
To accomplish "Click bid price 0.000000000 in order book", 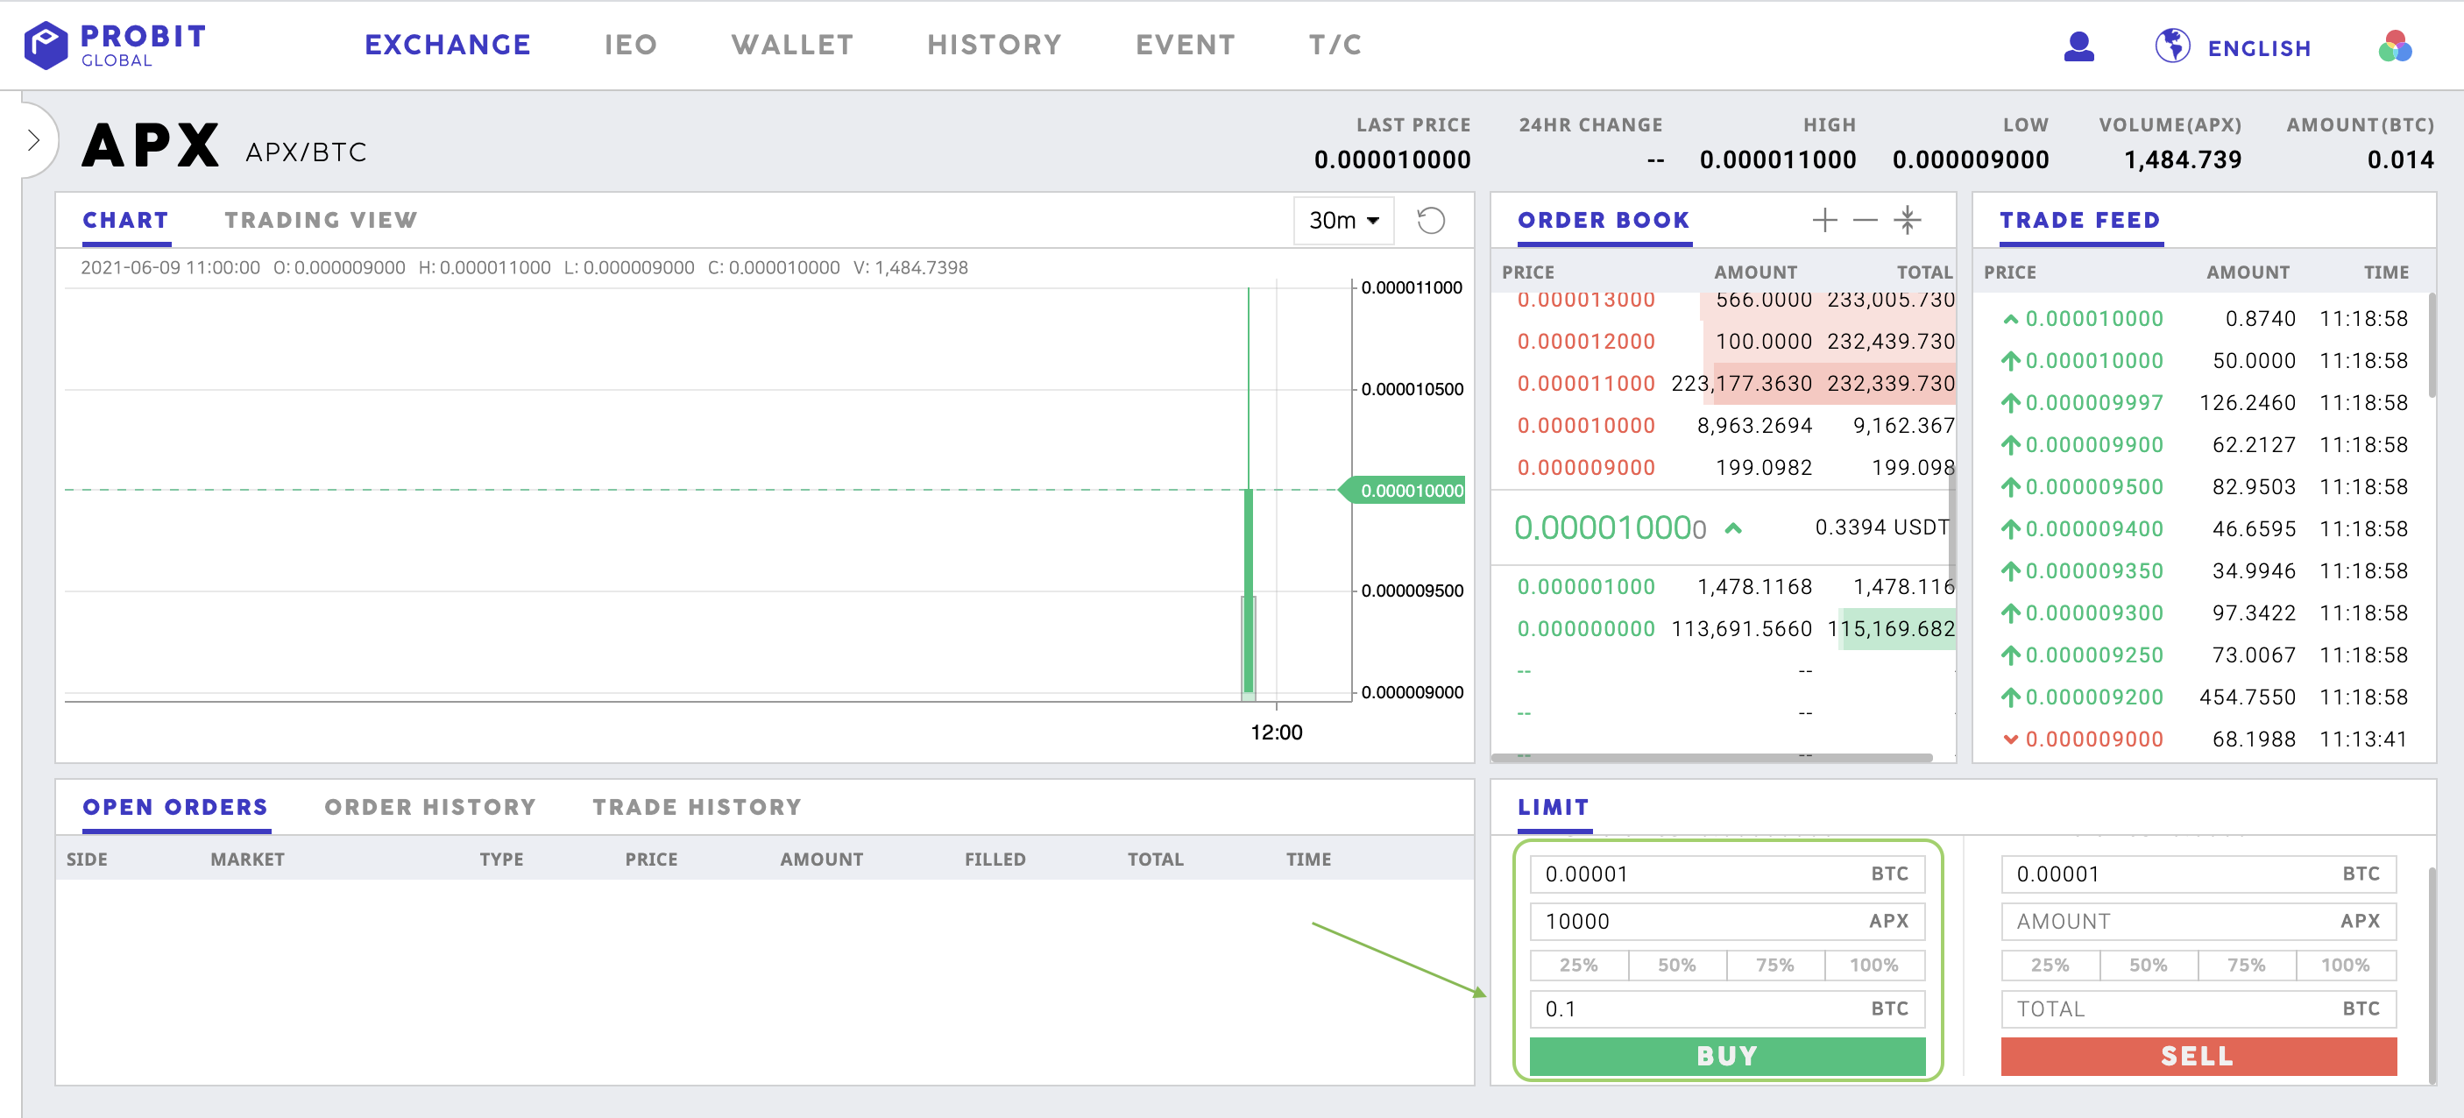I will tap(1586, 629).
